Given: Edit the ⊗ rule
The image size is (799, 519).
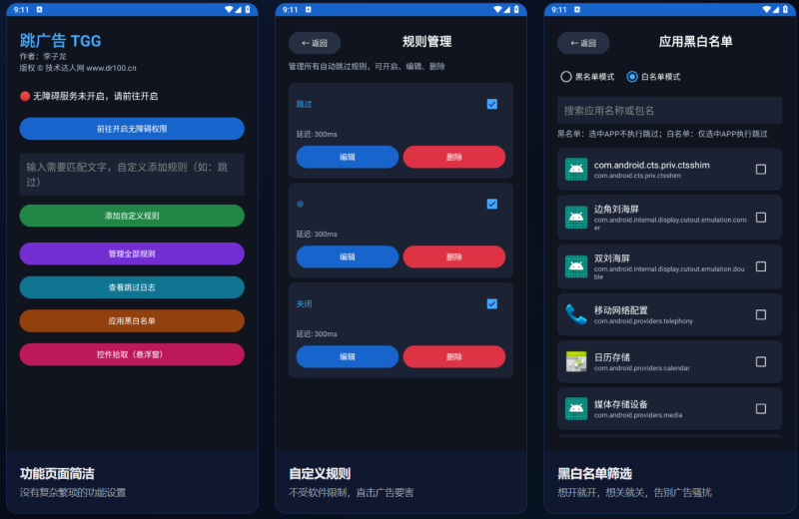Looking at the screenshot, I should pyautogui.click(x=348, y=257).
